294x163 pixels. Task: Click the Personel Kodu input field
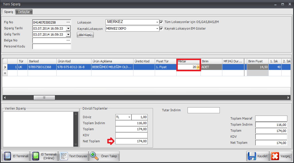(51, 47)
